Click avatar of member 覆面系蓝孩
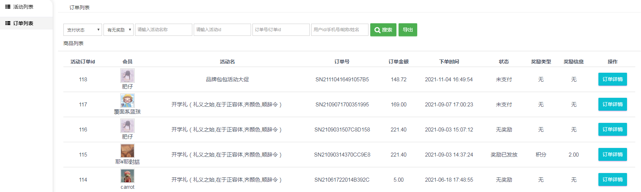Image resolution: width=641 pixels, height=192 pixels. [127, 101]
